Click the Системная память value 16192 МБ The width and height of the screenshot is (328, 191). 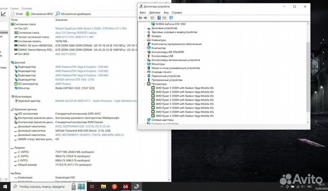61,41
